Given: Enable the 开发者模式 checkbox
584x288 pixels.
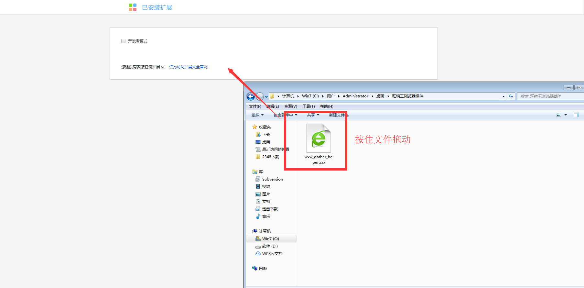Looking at the screenshot, I should pyautogui.click(x=123, y=41).
